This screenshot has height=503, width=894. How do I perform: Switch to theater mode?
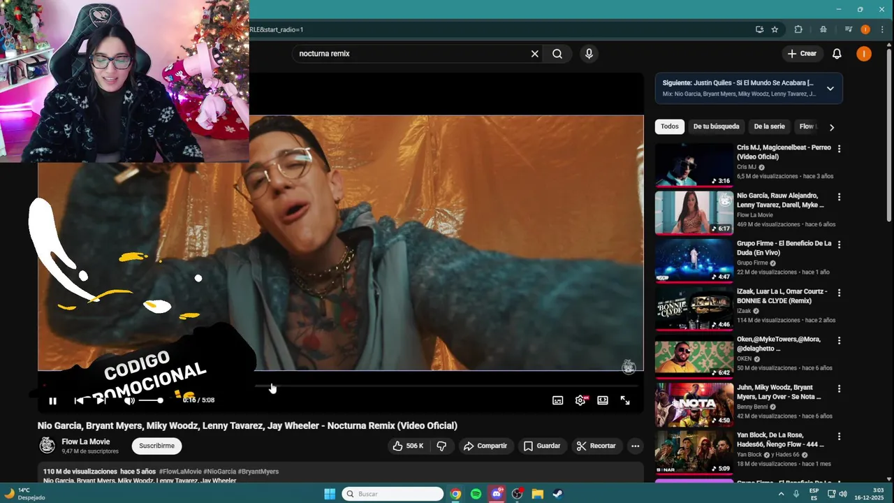603,400
